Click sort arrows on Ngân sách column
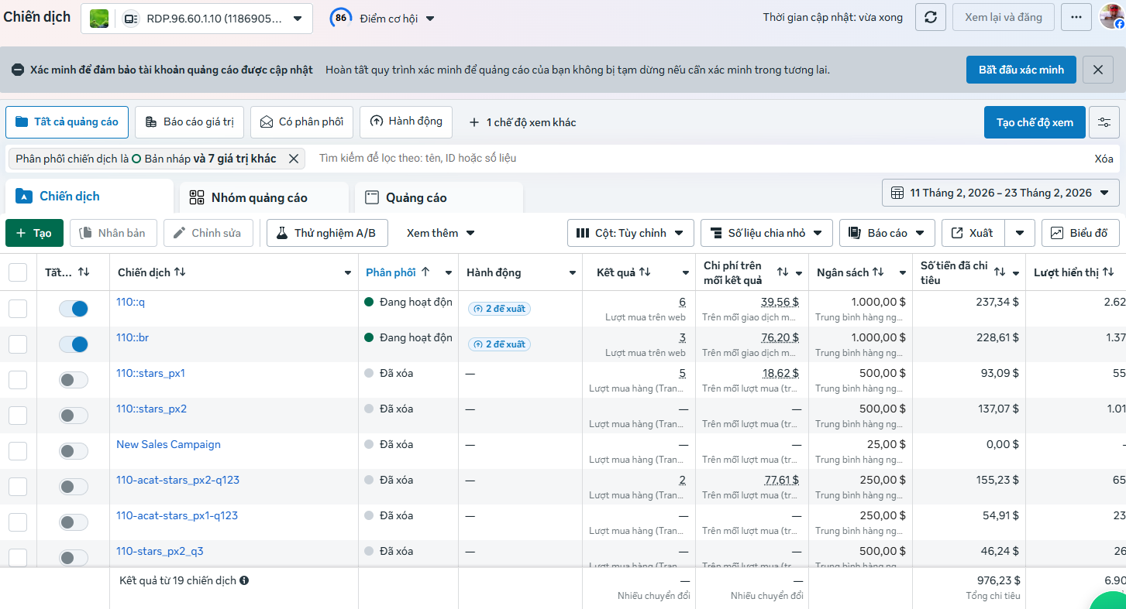1126x609 pixels. tap(878, 272)
